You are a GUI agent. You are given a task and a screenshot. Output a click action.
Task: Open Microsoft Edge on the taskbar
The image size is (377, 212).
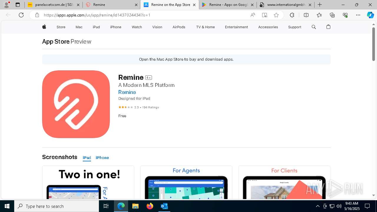pos(121,206)
